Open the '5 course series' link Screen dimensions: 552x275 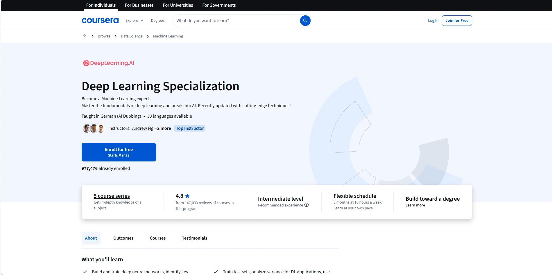(112, 196)
